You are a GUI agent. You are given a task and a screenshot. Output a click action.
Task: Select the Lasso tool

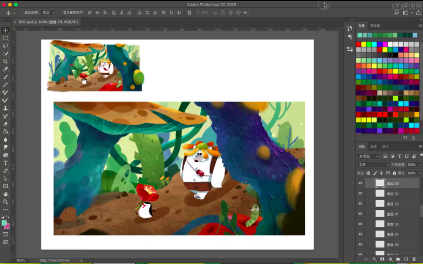(x=6, y=46)
